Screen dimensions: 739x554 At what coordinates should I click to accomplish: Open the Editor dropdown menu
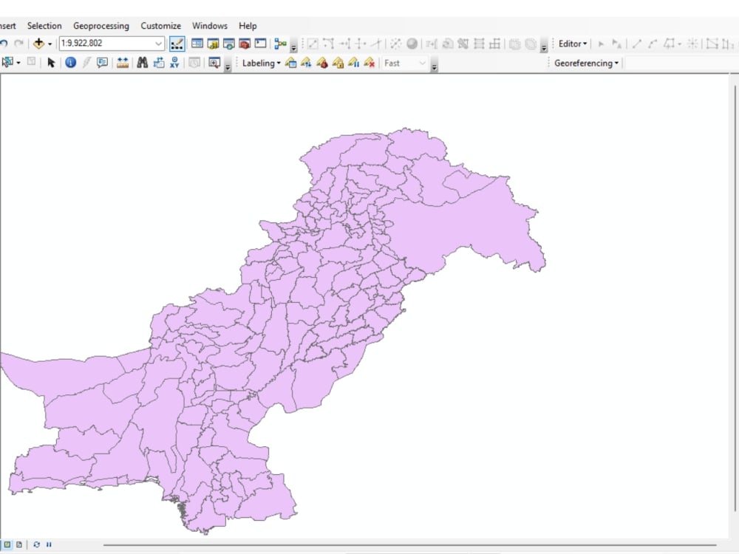571,44
